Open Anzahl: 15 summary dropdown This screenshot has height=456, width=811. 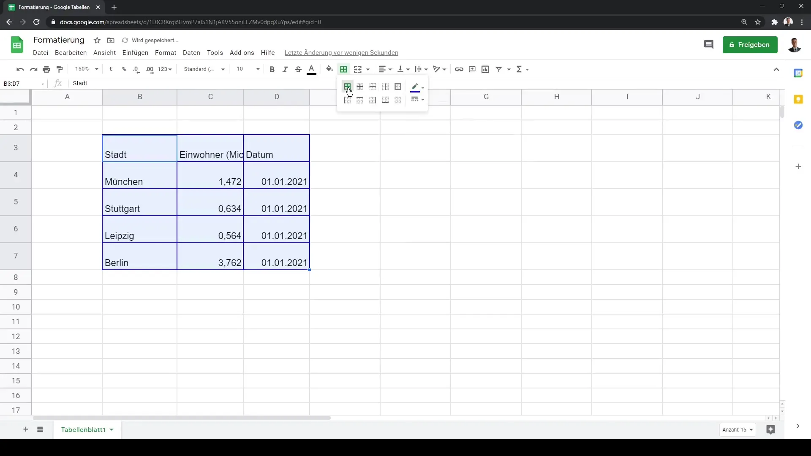pos(738,430)
